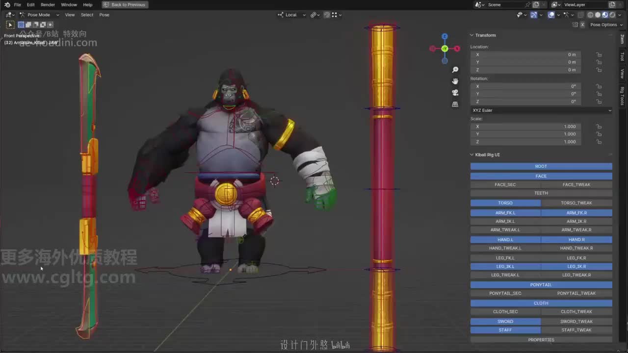
Task: Click the PROPERTIES button
Action: coord(541,340)
